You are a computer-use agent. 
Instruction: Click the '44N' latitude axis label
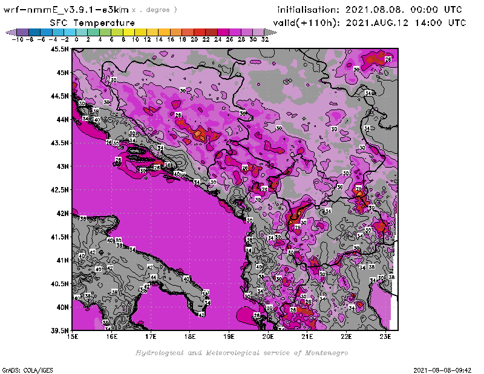click(62, 119)
